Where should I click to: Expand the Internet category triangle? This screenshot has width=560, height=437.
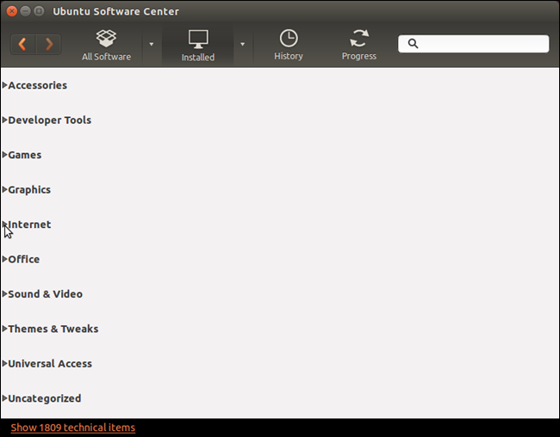pos(4,224)
